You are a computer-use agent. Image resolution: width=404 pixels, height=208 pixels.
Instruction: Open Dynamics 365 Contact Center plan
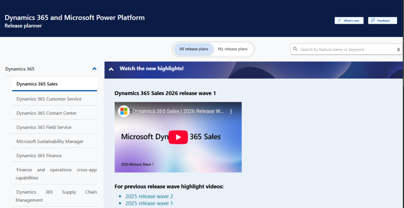tap(47, 113)
